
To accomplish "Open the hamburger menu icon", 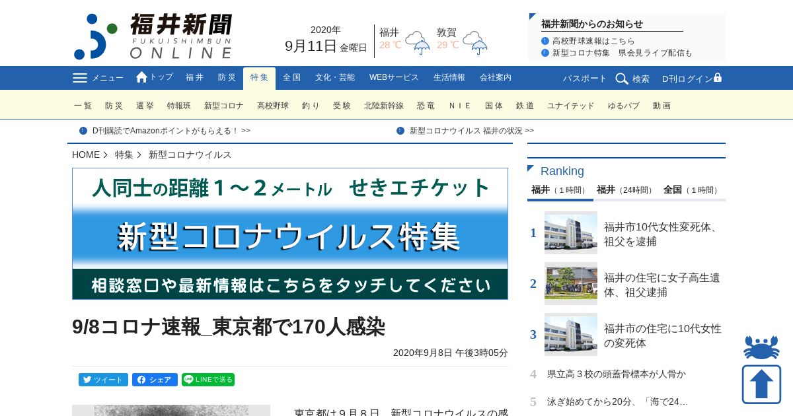I will pos(80,78).
